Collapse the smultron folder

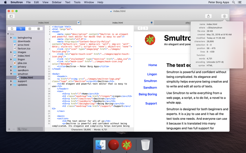pos(11,74)
